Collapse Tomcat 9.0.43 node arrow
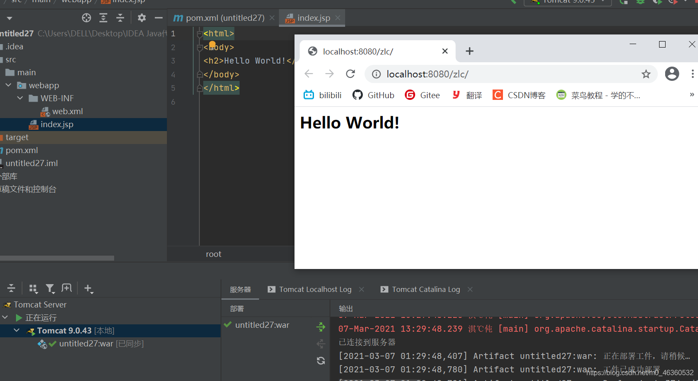 coord(17,330)
